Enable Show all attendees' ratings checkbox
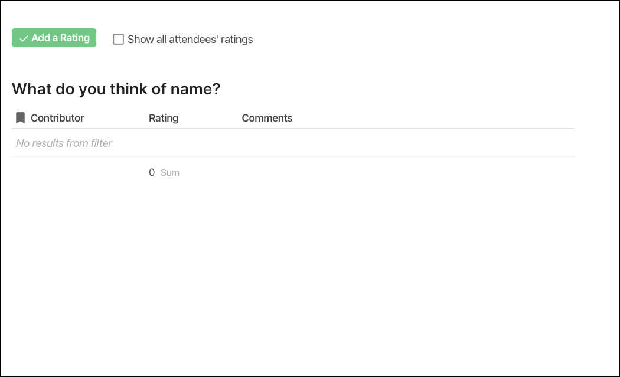Image resolution: width=620 pixels, height=377 pixels. tap(118, 39)
